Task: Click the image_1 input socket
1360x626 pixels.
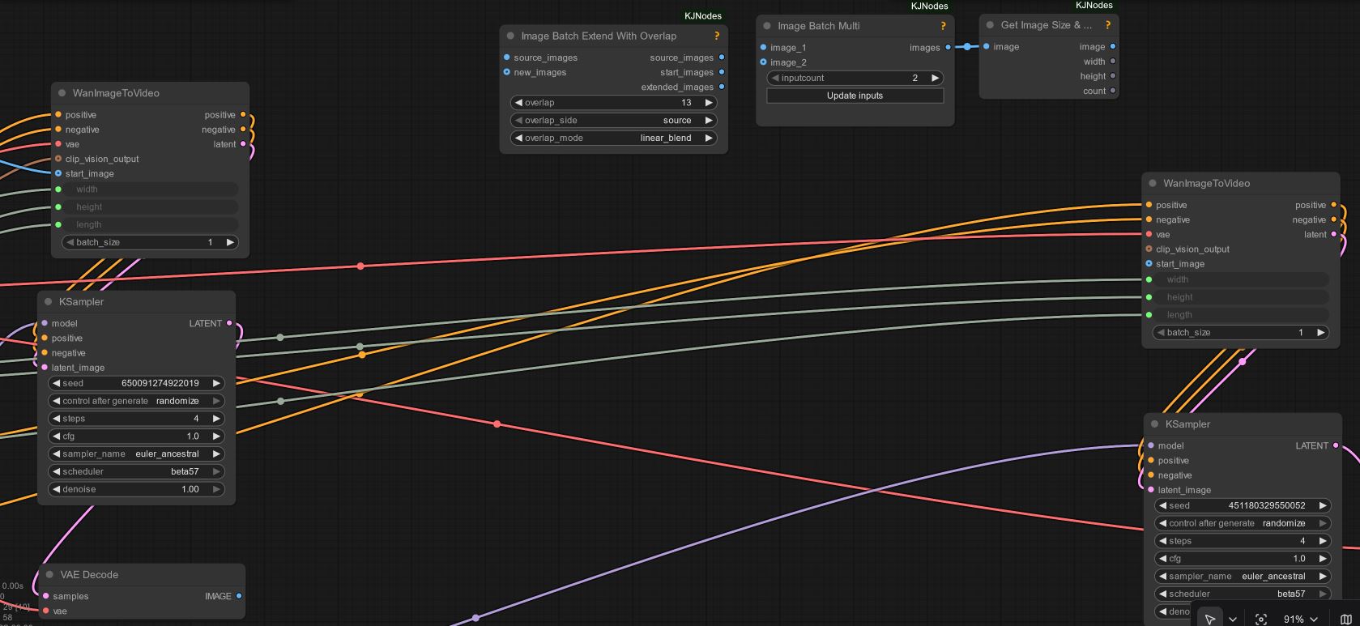Action: pyautogui.click(x=763, y=48)
